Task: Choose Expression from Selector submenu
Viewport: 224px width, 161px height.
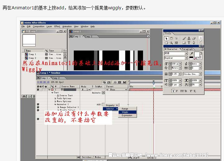Action: [x=127, y=115]
